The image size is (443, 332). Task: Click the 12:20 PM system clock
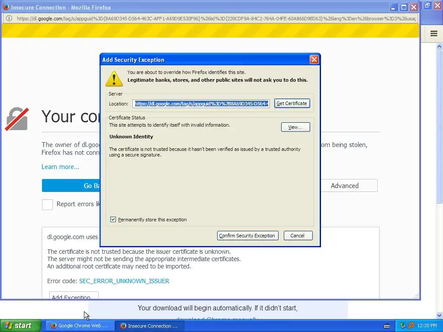coord(427,326)
